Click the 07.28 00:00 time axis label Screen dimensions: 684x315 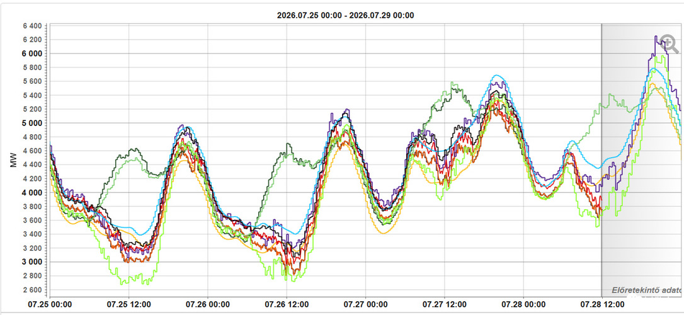coord(523,304)
